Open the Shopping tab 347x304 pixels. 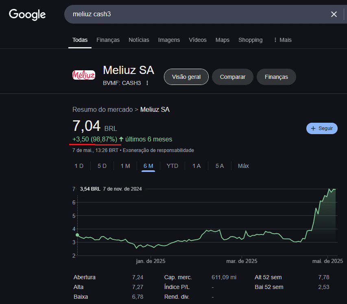(250, 40)
